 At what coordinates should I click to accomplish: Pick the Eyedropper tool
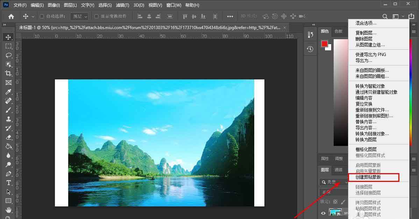click(x=9, y=92)
